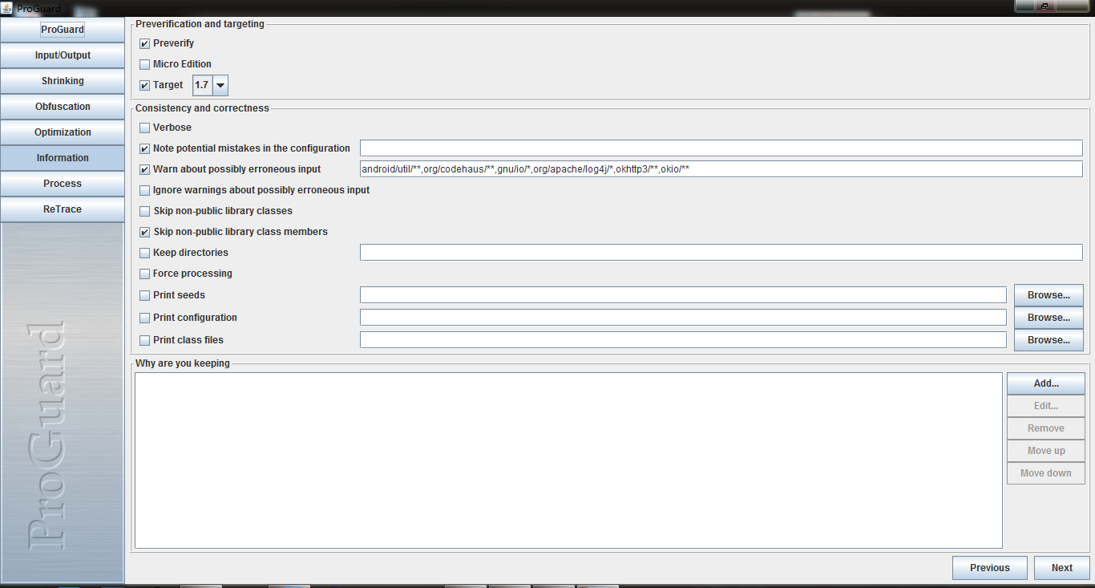
Task: Add a Why are you keeping entry
Action: point(1046,383)
